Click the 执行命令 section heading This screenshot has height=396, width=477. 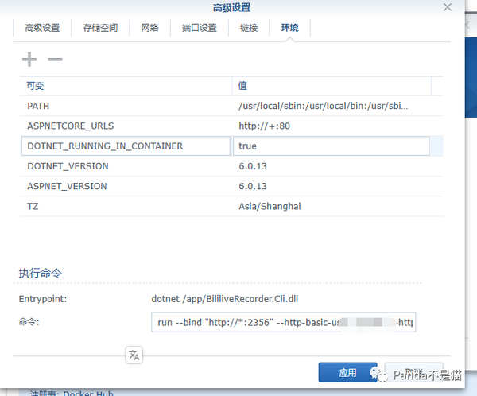41,273
